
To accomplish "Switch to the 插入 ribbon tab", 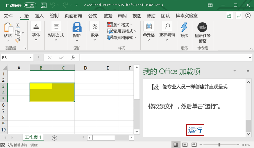I will [x=39, y=16].
